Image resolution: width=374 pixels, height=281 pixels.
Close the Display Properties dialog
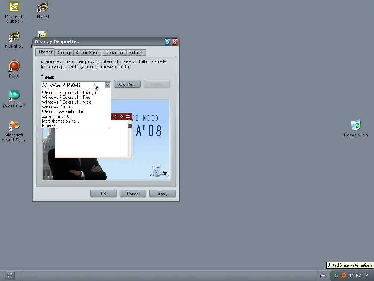[175, 42]
